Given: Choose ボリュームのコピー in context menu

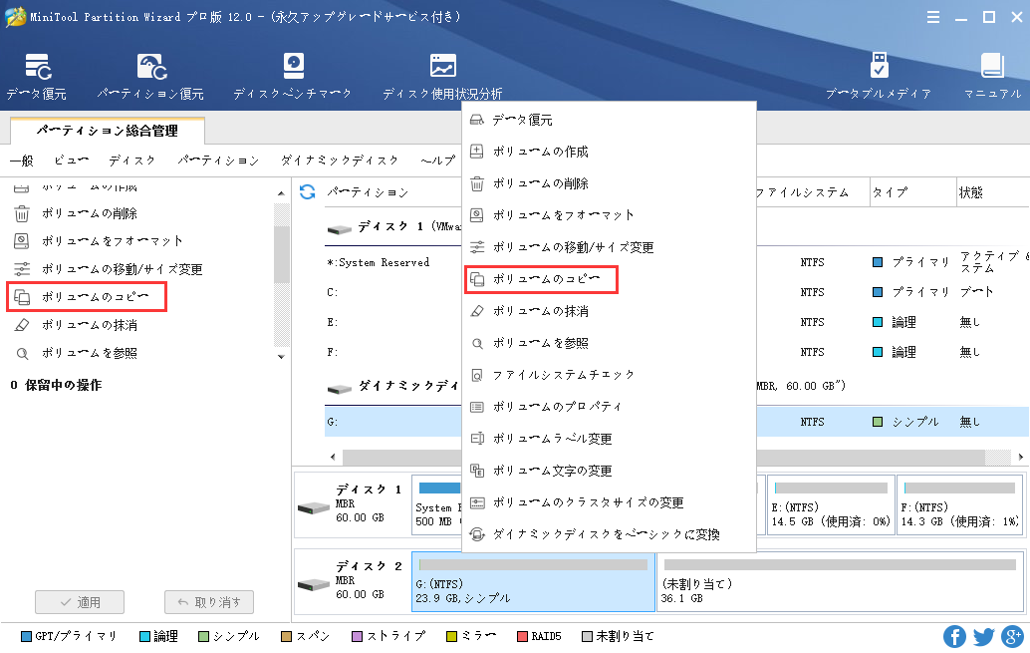Looking at the screenshot, I should (543, 279).
